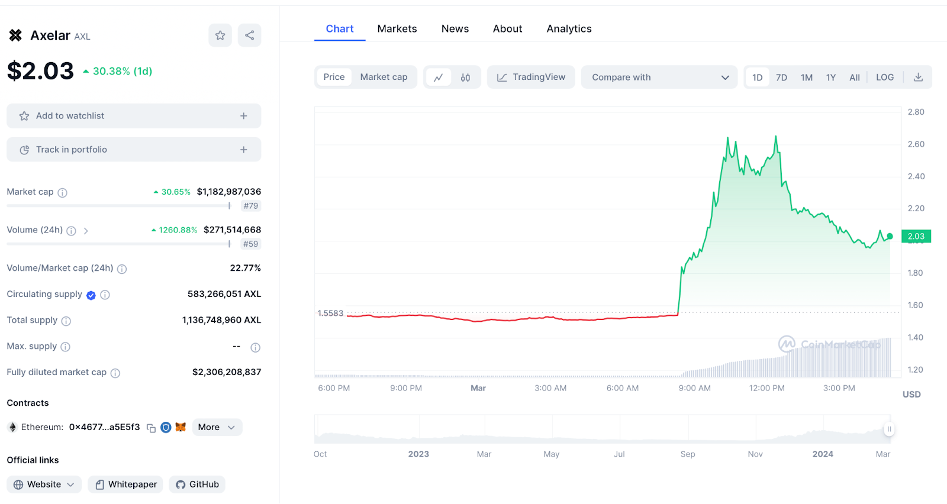Switch to the About tab
This screenshot has height=504, width=947.
(508, 28)
